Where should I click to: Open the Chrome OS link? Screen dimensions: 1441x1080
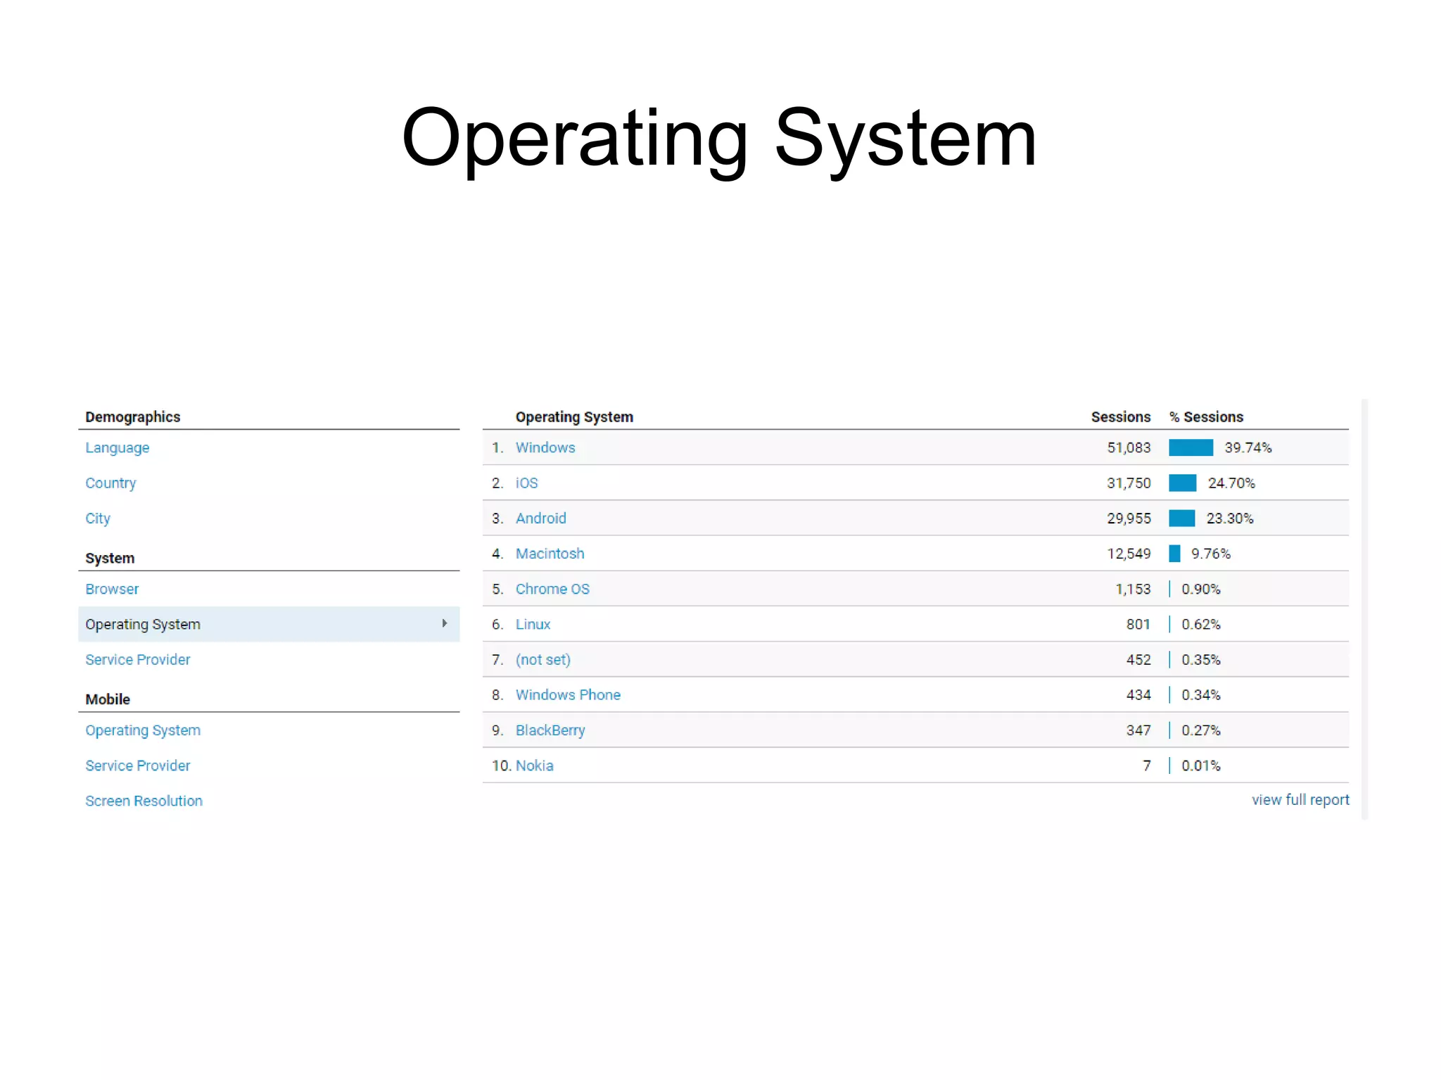tap(552, 589)
